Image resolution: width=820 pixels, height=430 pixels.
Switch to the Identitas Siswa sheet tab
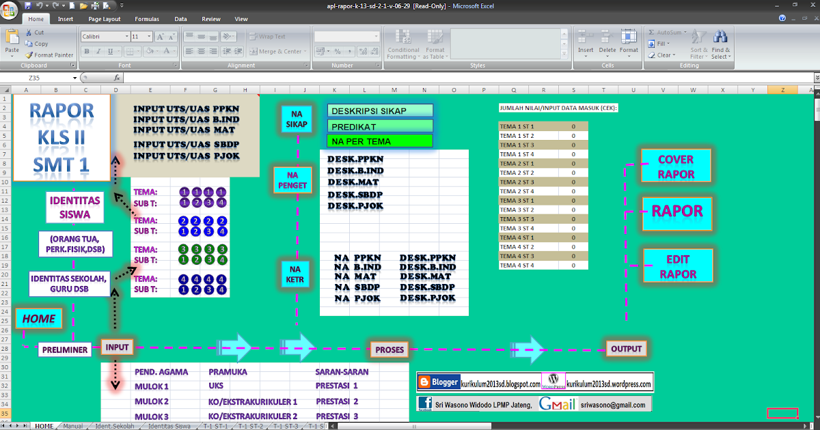tap(169, 426)
